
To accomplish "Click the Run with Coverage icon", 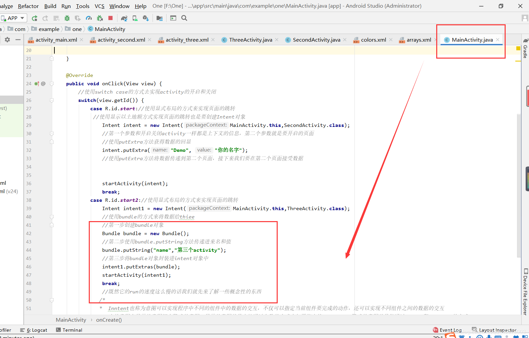I will [x=78, y=18].
